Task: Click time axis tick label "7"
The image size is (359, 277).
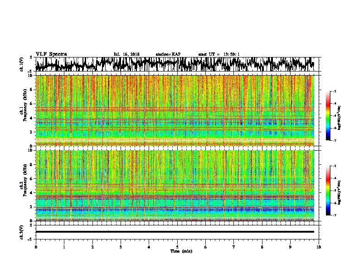Action: point(234,247)
